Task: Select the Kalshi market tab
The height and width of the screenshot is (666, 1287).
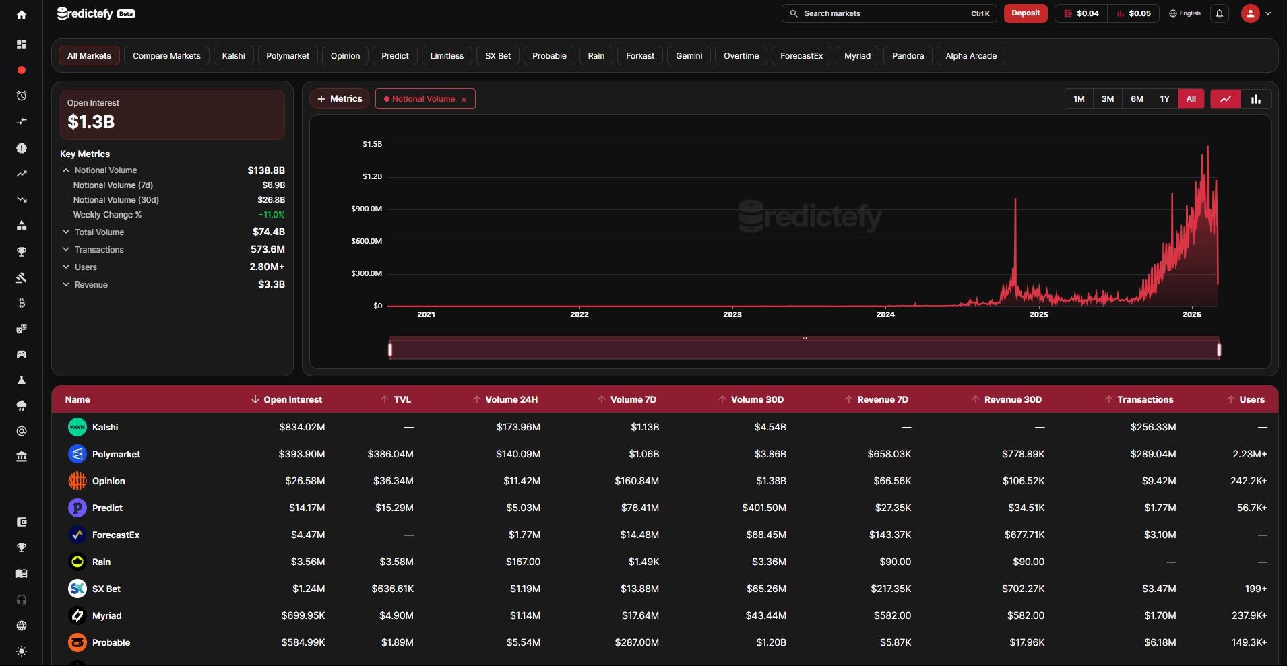Action: (233, 55)
